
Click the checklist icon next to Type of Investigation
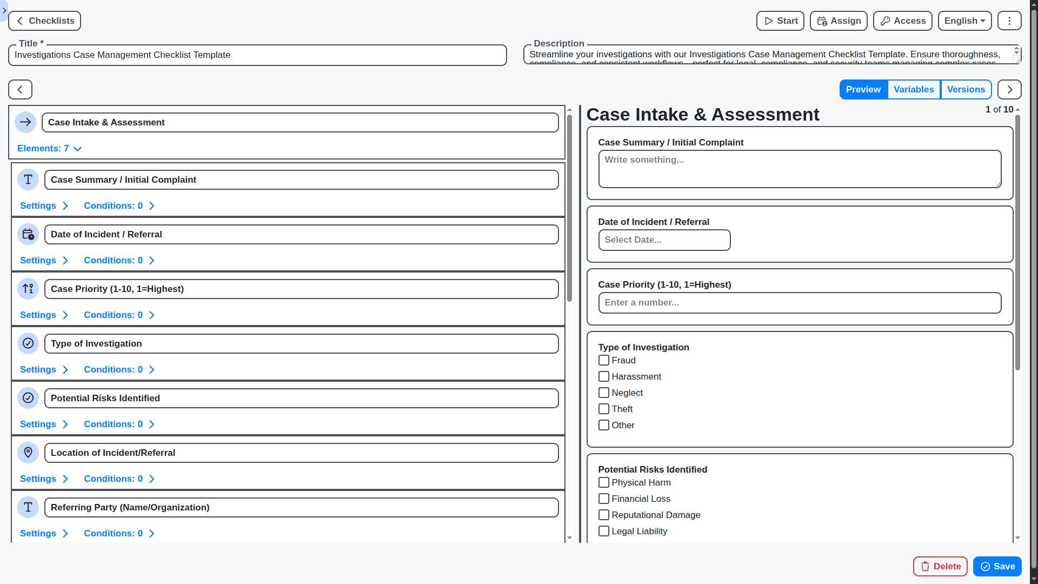[28, 343]
